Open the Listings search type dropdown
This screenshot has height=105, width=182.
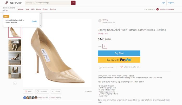30,3
